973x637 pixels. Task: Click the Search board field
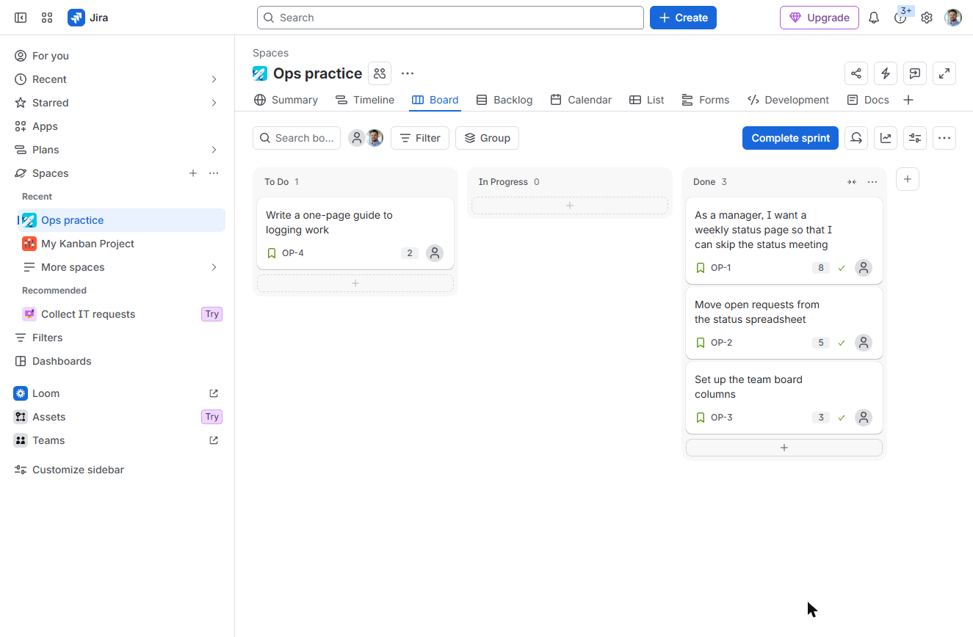pyautogui.click(x=297, y=138)
